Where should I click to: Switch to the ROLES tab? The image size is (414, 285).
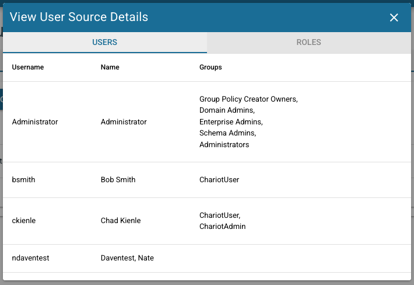(308, 42)
